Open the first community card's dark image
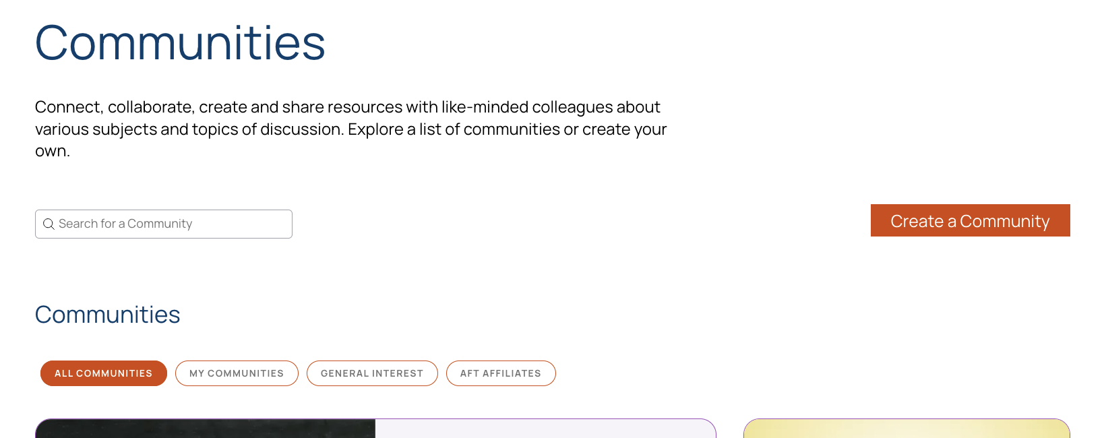The image size is (1104, 438). tap(206, 429)
